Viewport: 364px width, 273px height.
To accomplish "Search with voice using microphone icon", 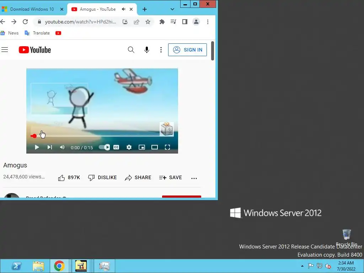I will pos(147,50).
